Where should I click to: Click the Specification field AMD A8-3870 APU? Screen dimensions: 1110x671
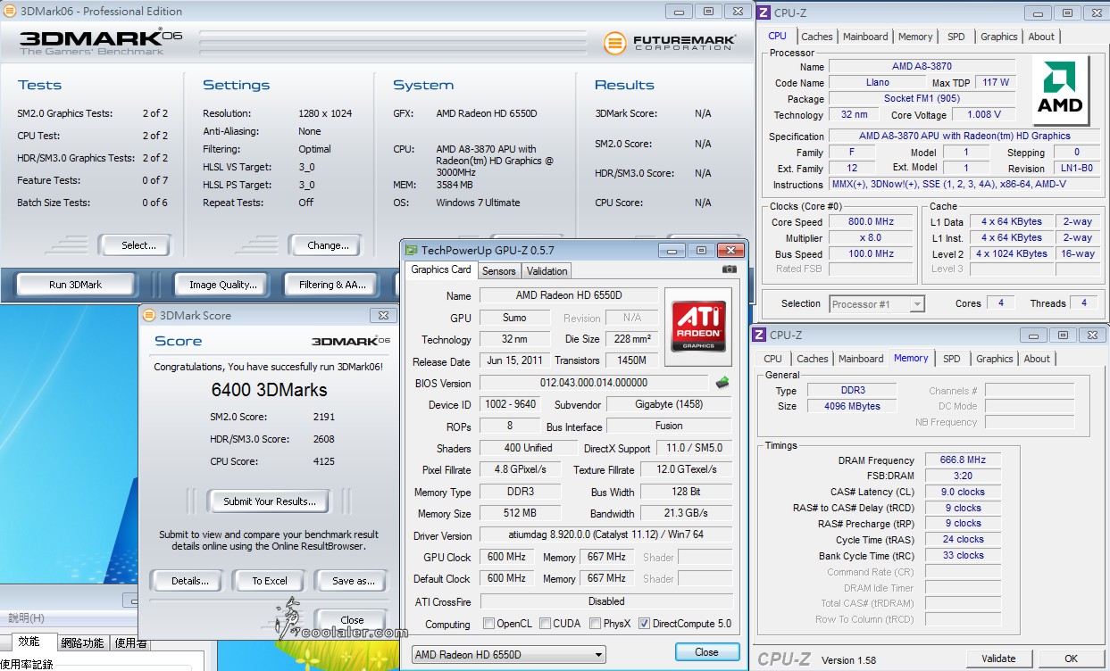[964, 137]
